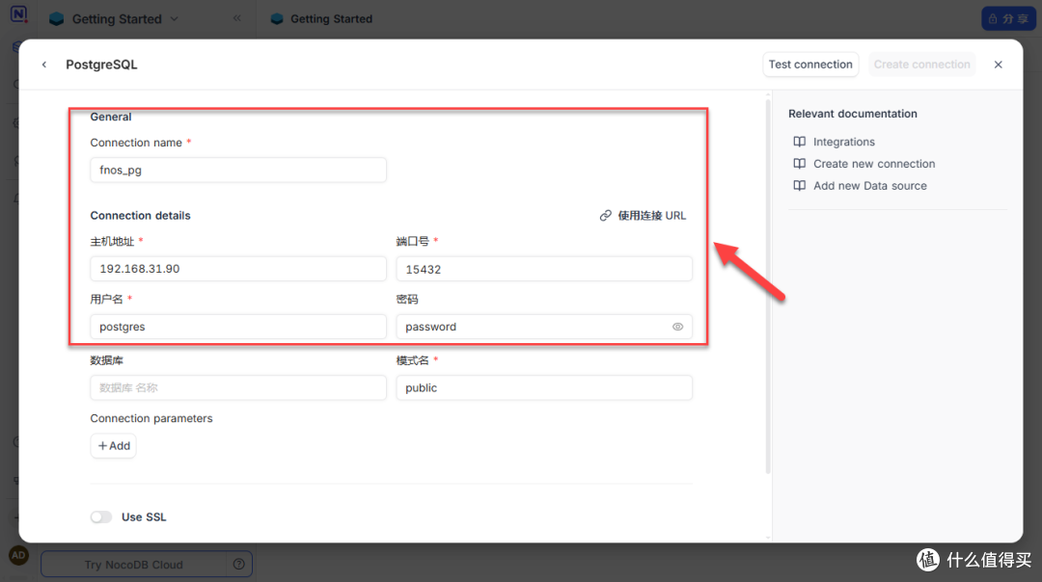This screenshot has height=582, width=1042.
Task: Click the database name field
Action: (x=238, y=387)
